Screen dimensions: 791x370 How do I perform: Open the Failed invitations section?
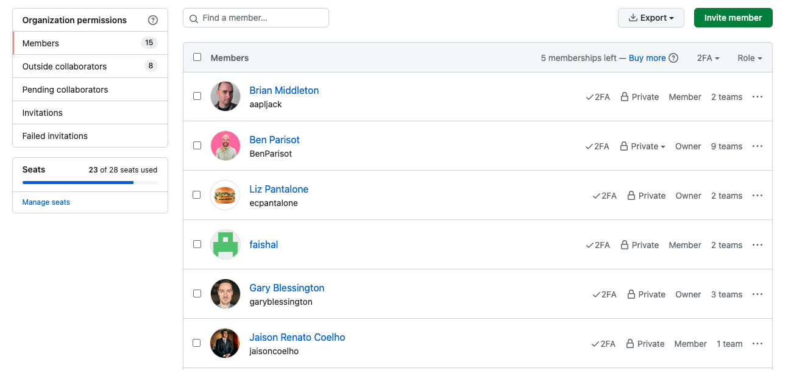(x=90, y=136)
